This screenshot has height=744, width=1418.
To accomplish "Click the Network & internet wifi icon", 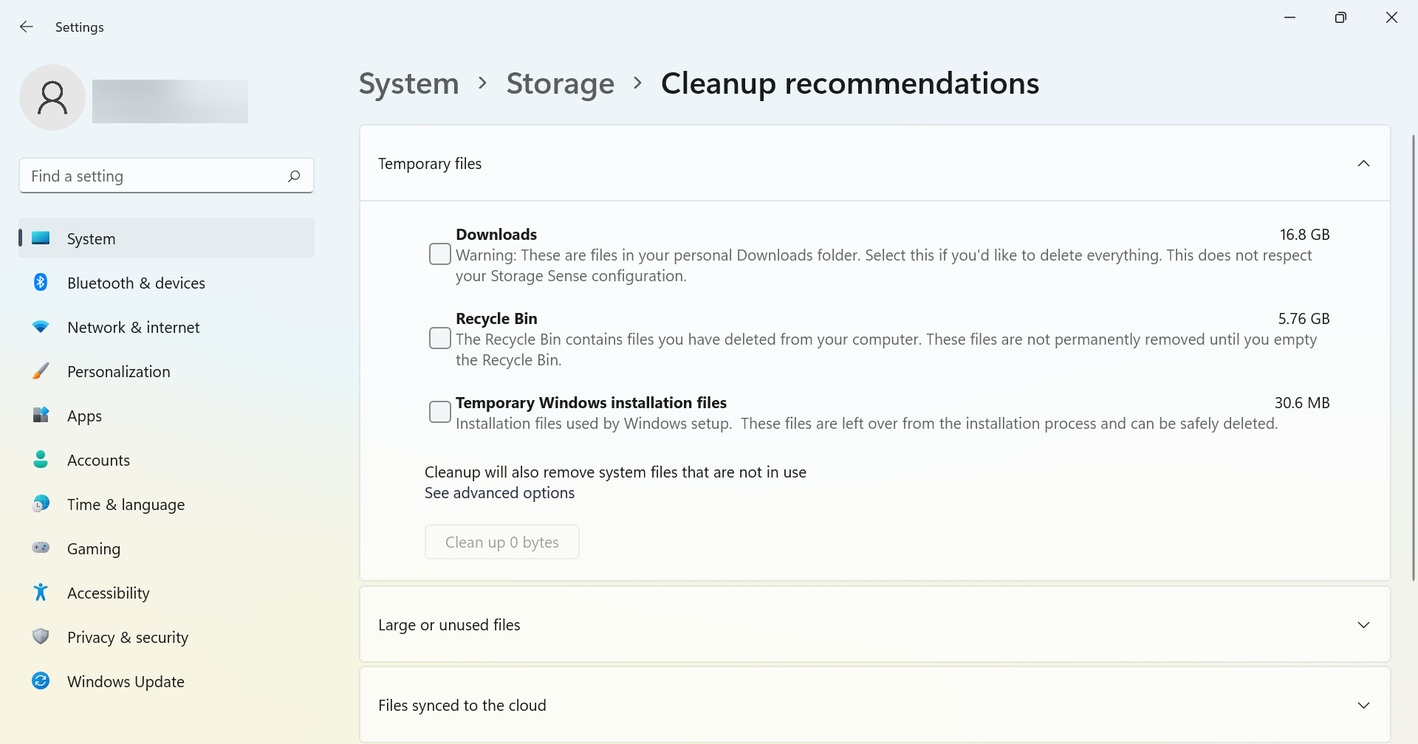I will (x=41, y=326).
